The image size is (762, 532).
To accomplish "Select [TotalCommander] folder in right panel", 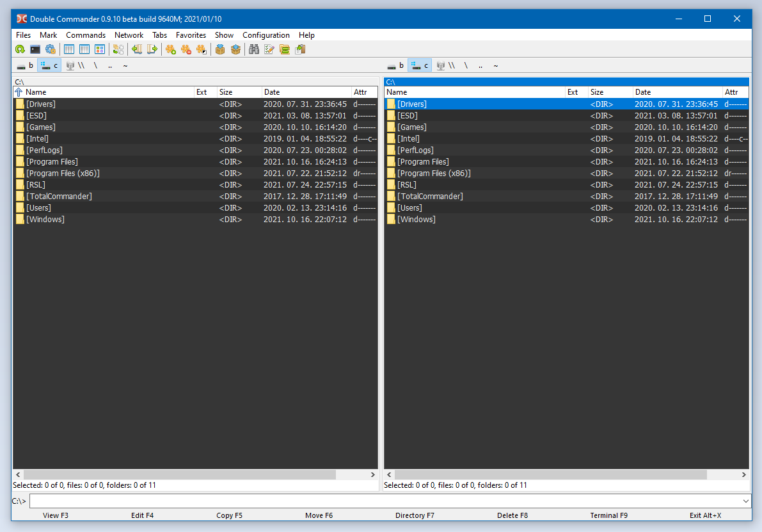I will [567, 197].
